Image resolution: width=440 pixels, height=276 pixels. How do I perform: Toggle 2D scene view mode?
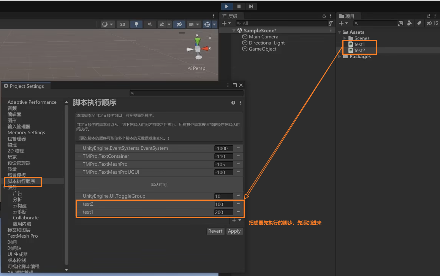tap(122, 24)
